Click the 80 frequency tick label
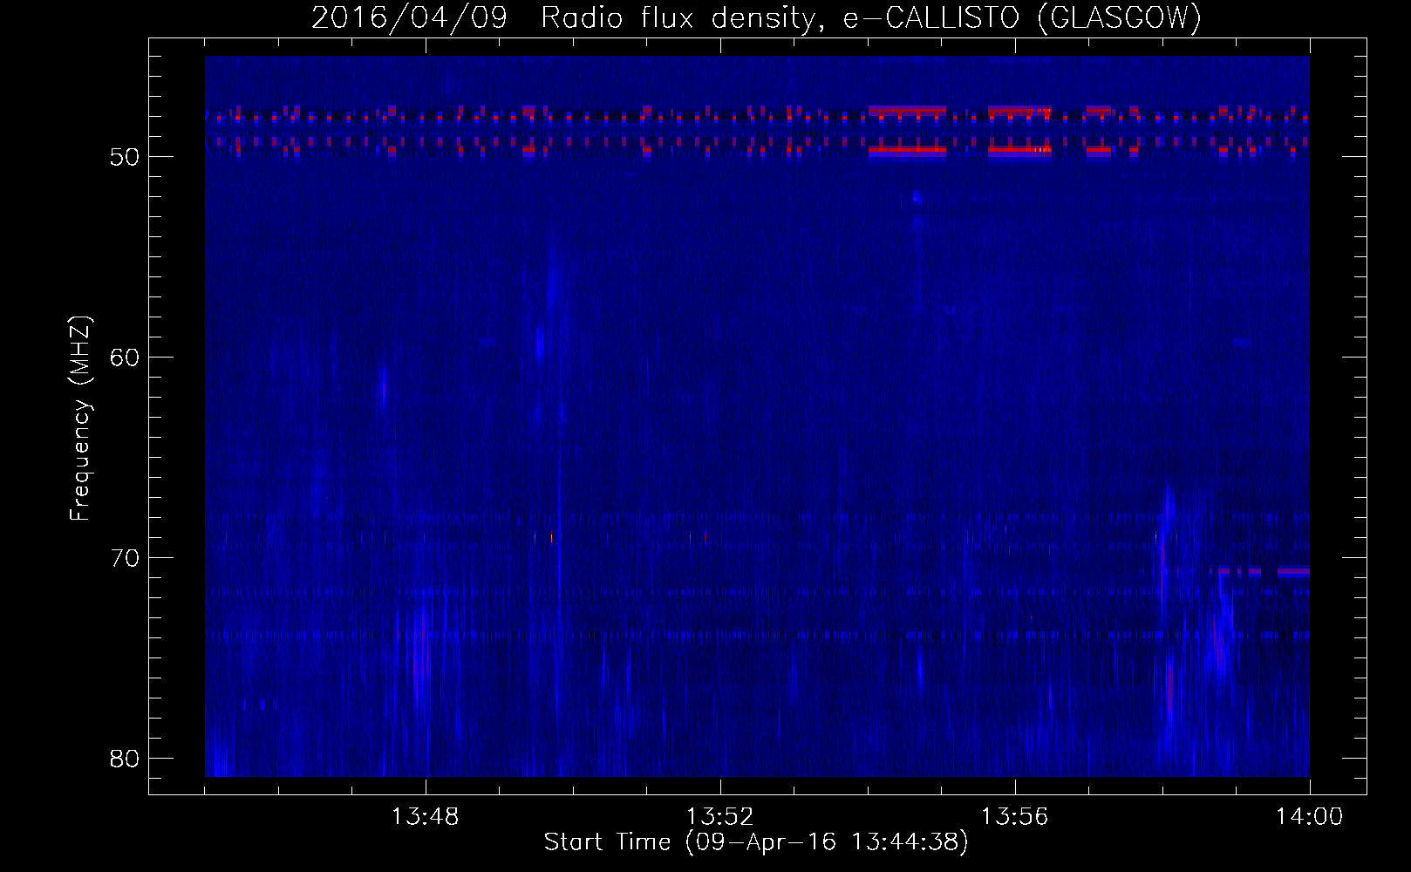Image resolution: width=1411 pixels, height=872 pixels. pos(126,759)
